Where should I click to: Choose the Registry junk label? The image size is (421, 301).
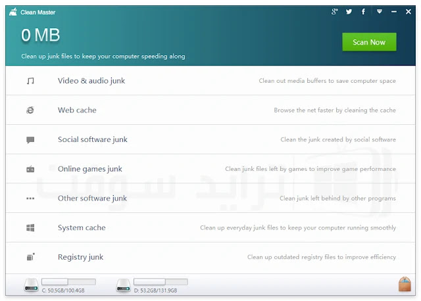click(80, 257)
